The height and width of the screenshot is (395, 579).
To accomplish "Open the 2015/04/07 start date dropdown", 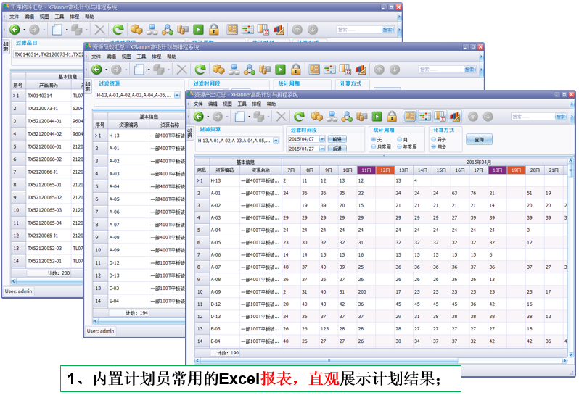I will [x=321, y=139].
